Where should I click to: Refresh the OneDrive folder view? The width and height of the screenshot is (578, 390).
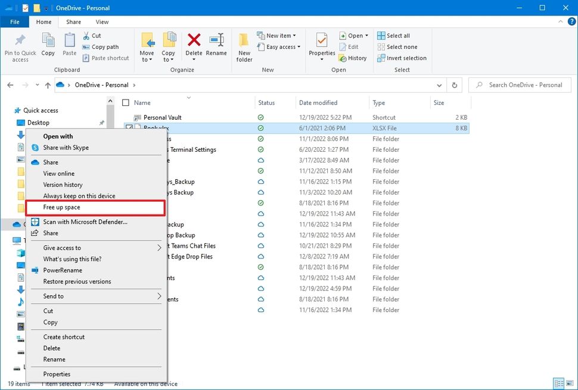click(x=455, y=85)
